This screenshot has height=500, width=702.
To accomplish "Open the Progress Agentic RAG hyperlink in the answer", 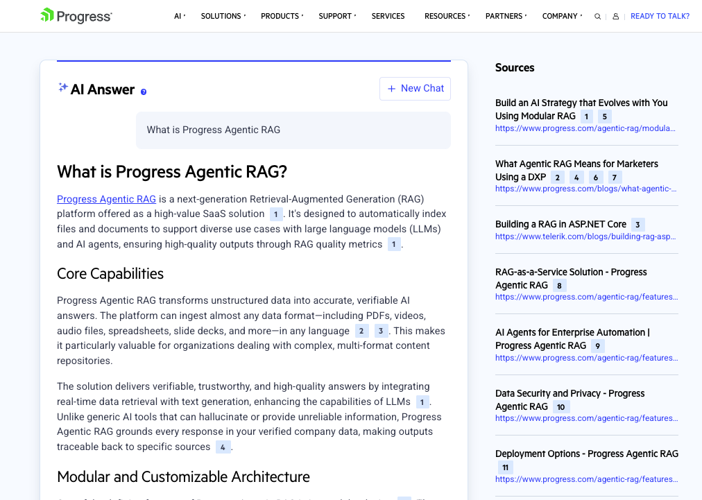I will 106,199.
